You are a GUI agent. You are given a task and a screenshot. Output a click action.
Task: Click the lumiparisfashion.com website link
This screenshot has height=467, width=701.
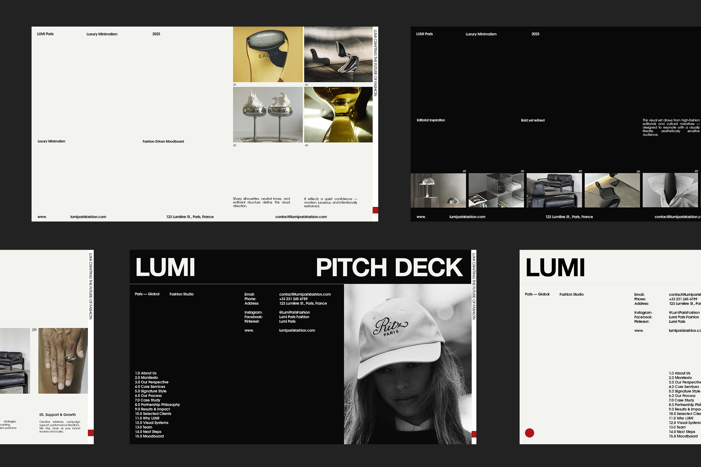click(297, 331)
